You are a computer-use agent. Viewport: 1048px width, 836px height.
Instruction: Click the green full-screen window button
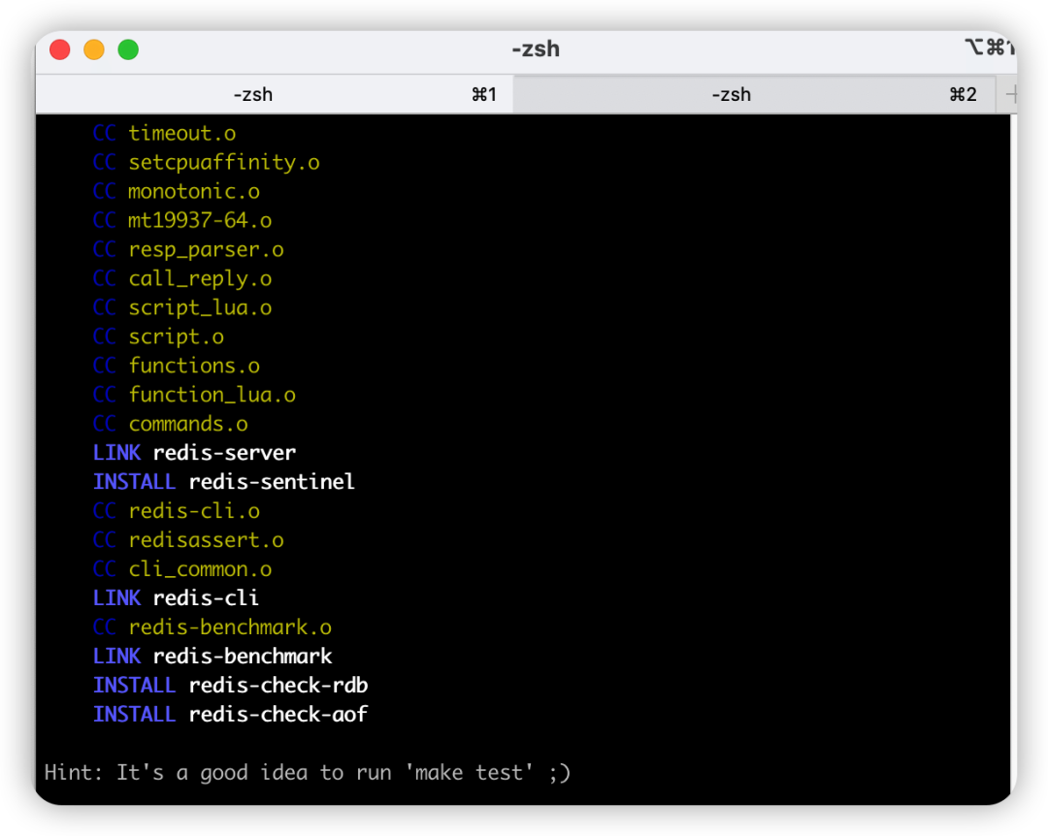coord(128,49)
